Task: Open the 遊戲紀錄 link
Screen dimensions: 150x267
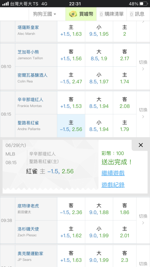Action: (x=113, y=185)
